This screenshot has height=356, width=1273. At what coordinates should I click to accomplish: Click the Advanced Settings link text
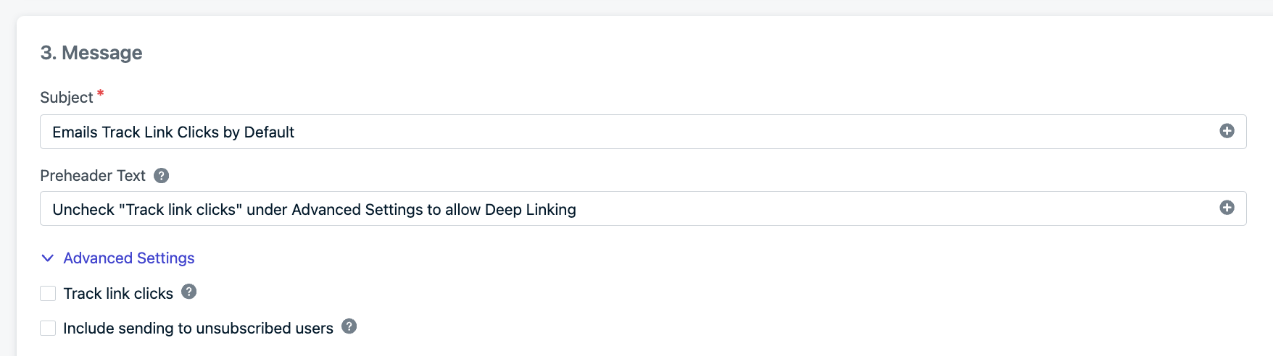pos(129,258)
